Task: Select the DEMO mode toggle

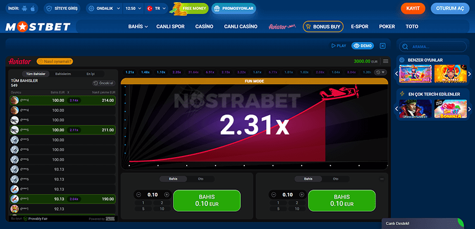Action: [362, 46]
